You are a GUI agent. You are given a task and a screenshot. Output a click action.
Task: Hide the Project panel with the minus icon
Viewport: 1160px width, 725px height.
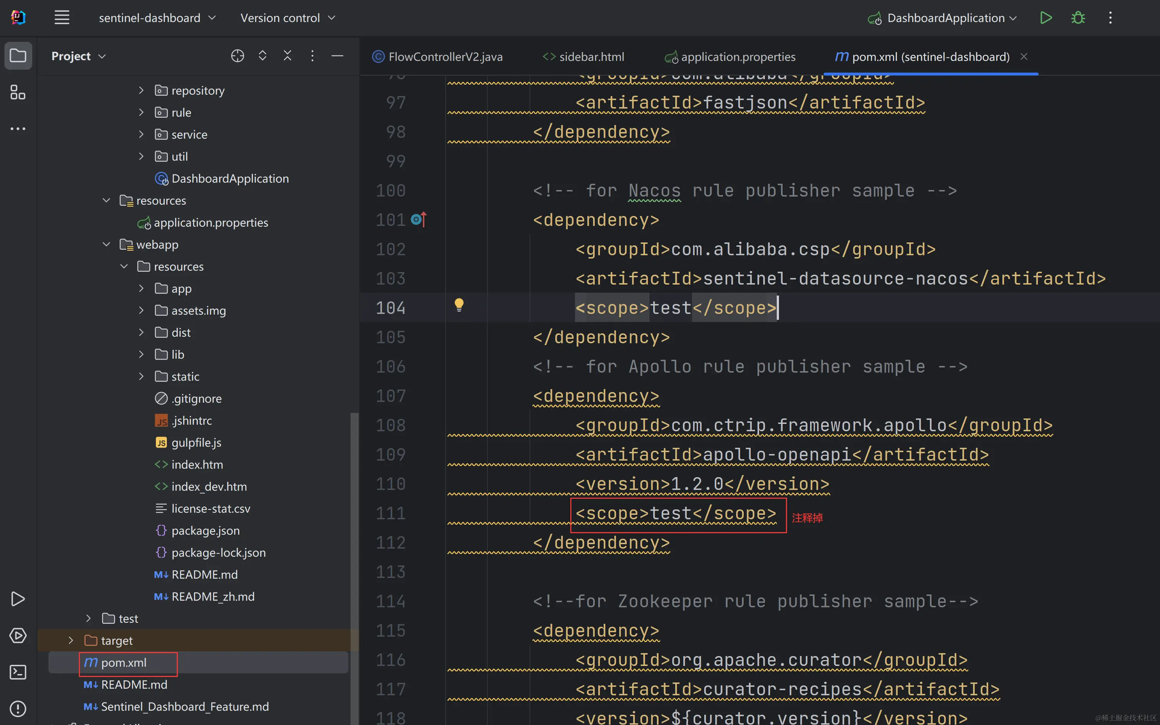click(x=337, y=56)
